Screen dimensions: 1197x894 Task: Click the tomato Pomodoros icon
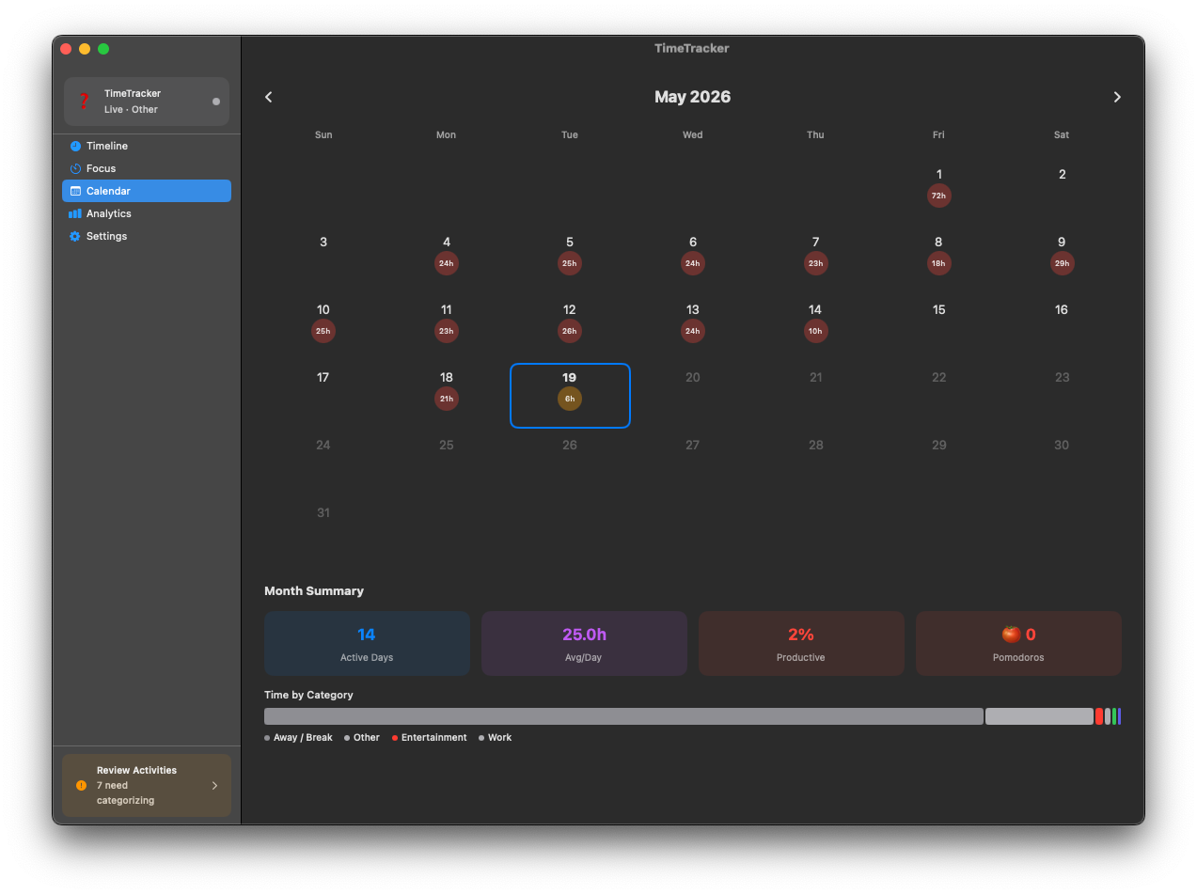(1011, 634)
